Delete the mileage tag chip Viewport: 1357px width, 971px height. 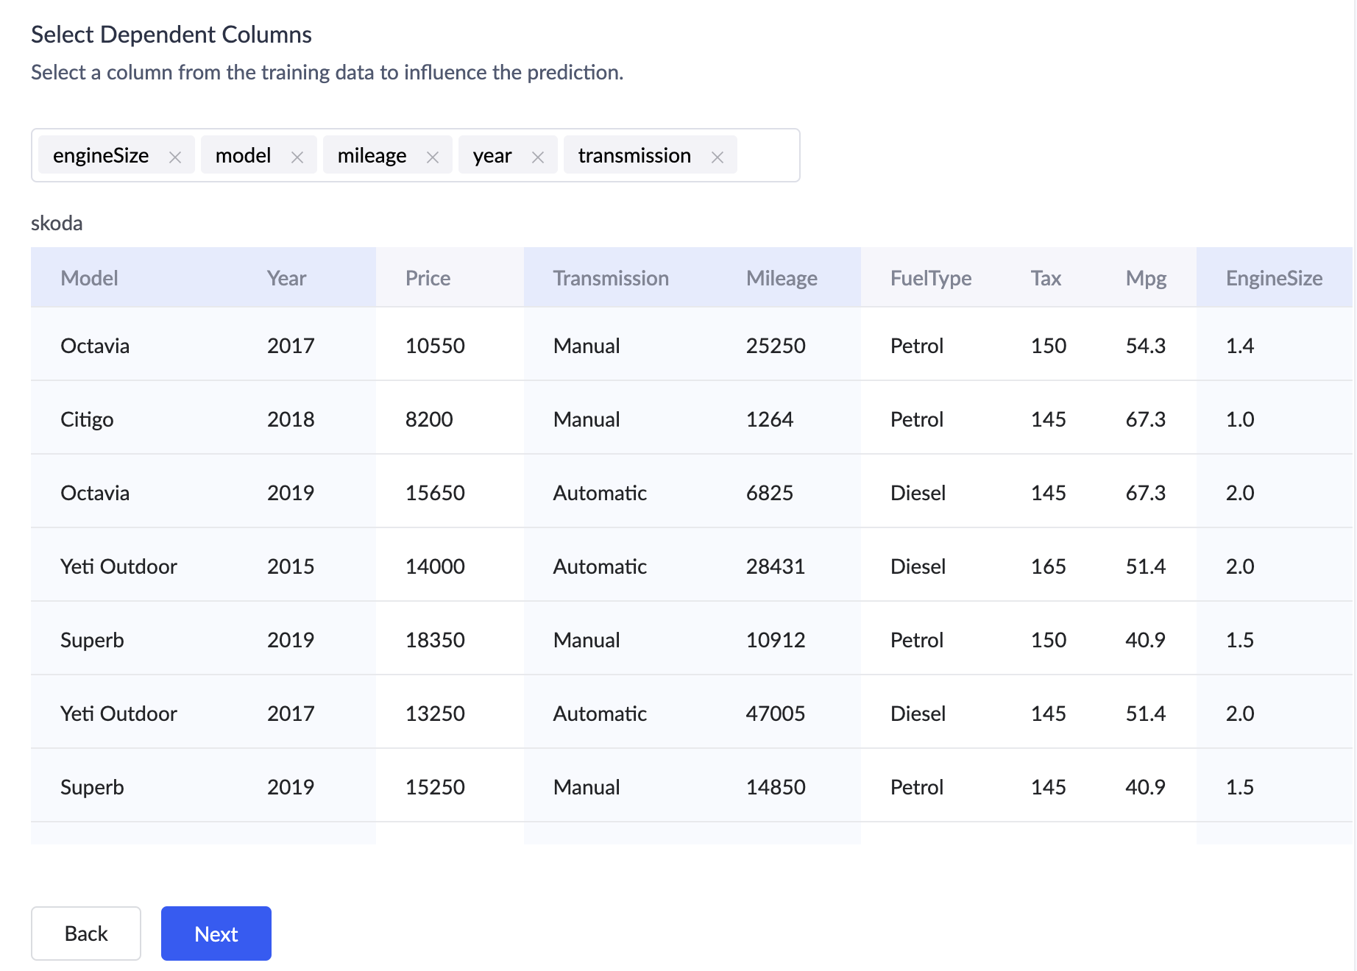click(x=433, y=157)
